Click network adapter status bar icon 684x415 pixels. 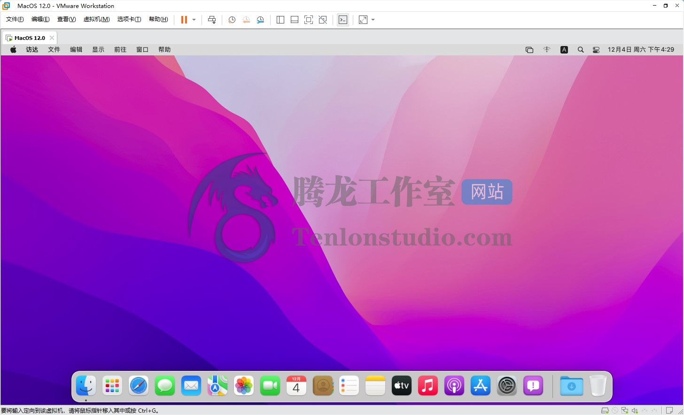pyautogui.click(x=625, y=410)
